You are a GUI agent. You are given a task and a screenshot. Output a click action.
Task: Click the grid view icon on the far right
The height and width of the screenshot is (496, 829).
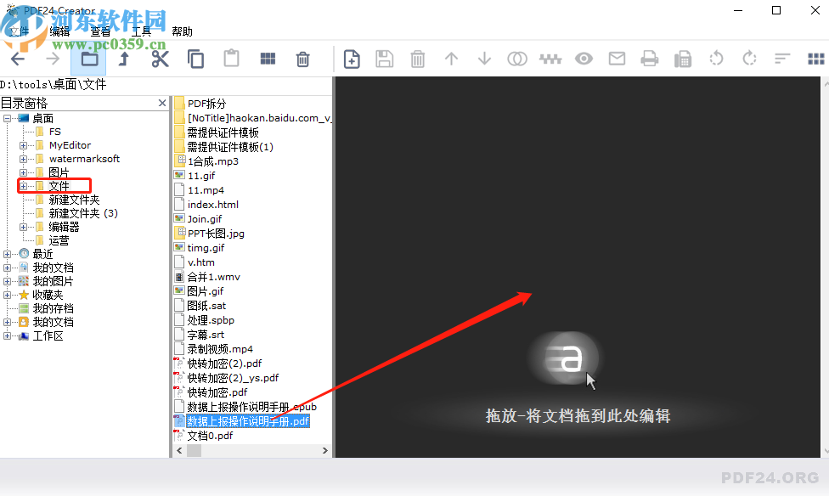pyautogui.click(x=816, y=59)
